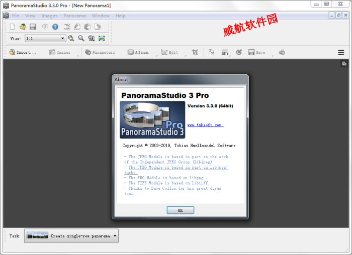
Task: Click the export page icon after crop
Action: point(211,52)
